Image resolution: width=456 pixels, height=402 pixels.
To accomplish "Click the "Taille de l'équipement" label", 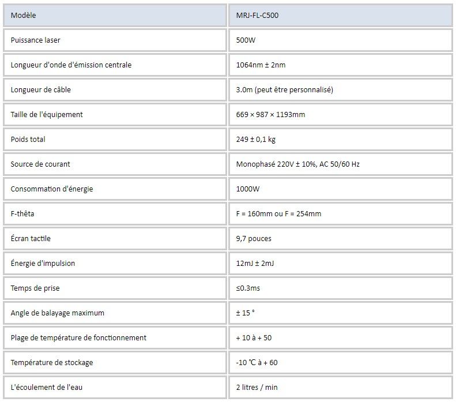I will pyautogui.click(x=47, y=115).
